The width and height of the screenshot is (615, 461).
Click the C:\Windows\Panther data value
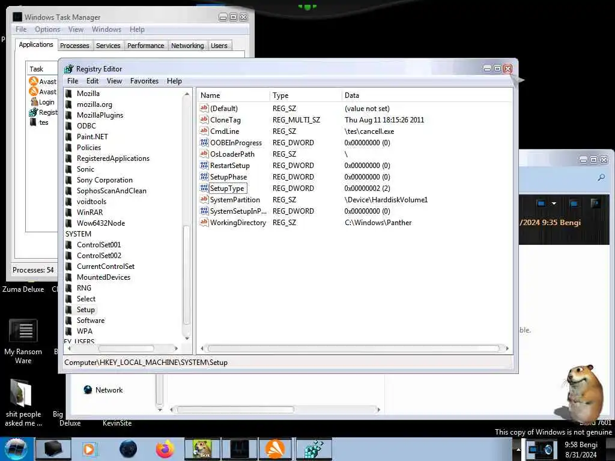click(378, 222)
